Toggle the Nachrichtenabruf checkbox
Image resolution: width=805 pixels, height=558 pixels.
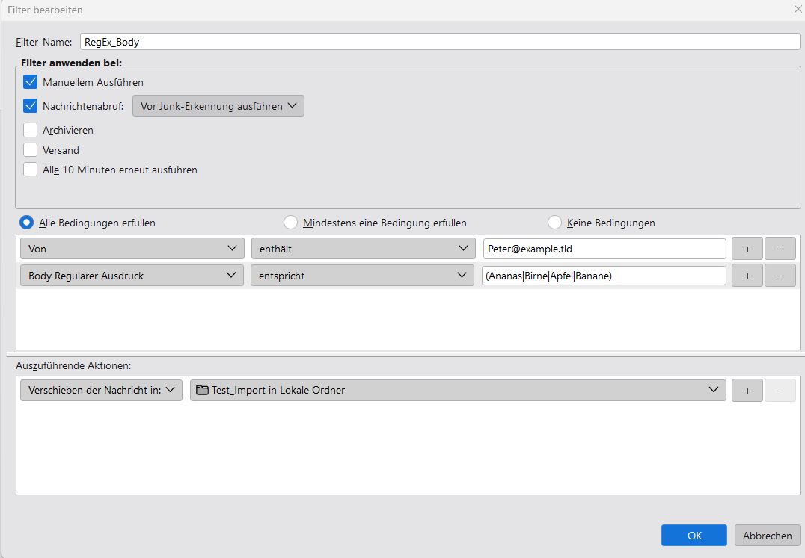pyautogui.click(x=31, y=106)
